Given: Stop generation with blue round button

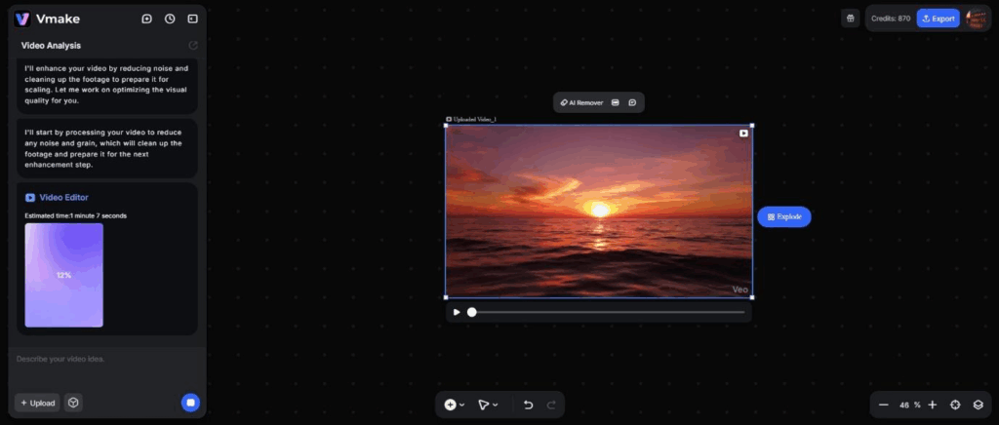Looking at the screenshot, I should click(190, 403).
